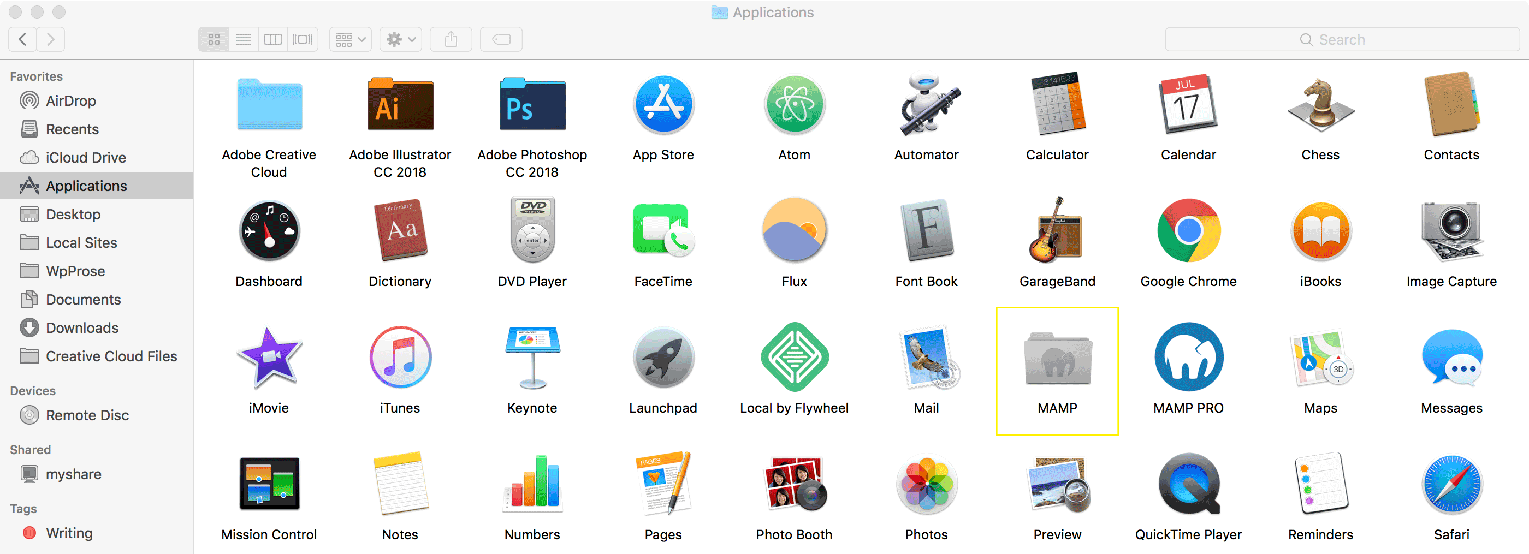Select the MAMP PRO elephant icon

(1188, 357)
